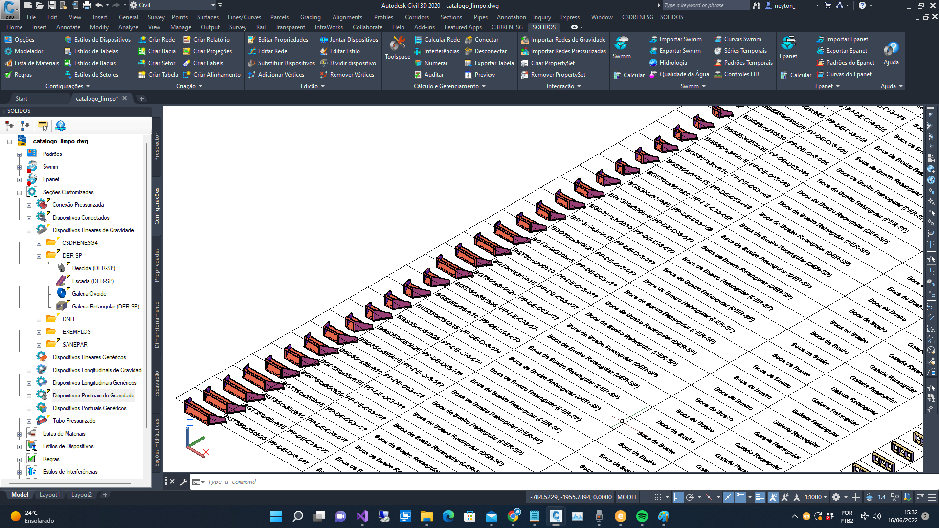Screen dimensions: 939x528
Task: Open Spotify from the Windows taskbar
Action: [x=642, y=516]
